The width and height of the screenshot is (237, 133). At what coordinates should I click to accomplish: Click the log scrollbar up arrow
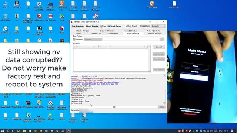pyautogui.click(x=164, y=76)
